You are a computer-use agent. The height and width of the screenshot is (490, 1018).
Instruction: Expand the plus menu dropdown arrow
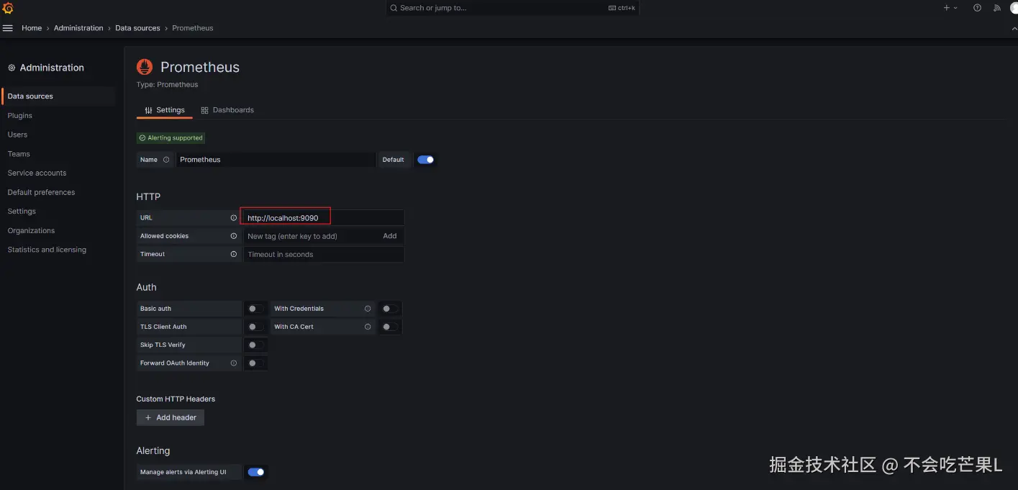click(955, 8)
